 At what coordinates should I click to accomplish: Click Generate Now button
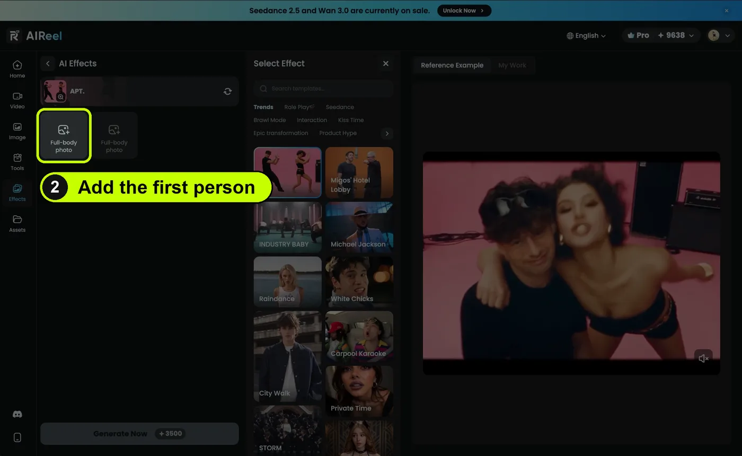pos(139,434)
